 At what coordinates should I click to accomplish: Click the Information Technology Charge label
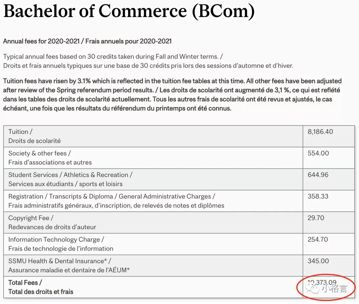click(56, 240)
